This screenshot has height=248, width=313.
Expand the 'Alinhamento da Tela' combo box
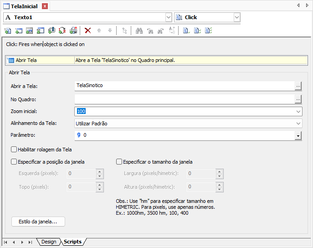[x=298, y=124]
